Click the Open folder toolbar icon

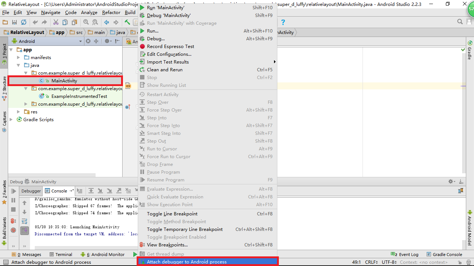[5, 22]
